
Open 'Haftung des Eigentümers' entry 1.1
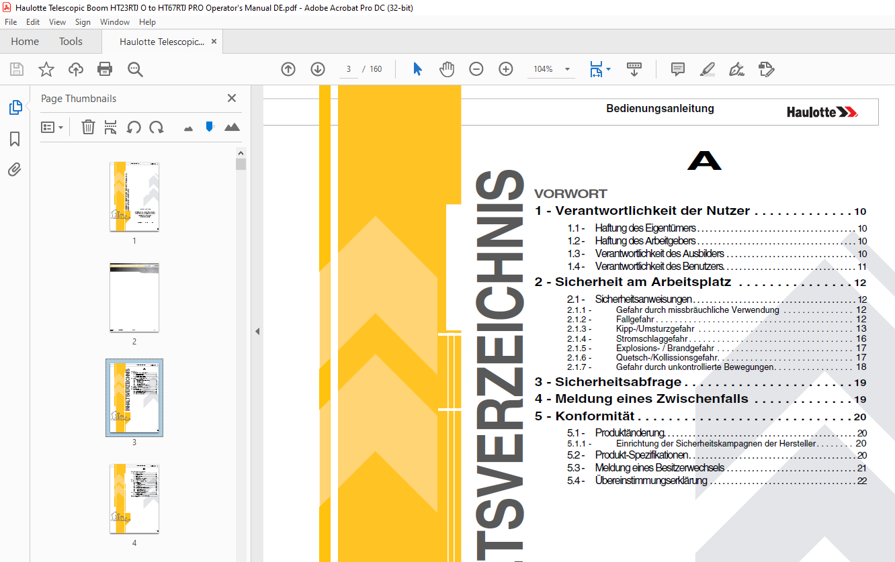click(x=717, y=228)
